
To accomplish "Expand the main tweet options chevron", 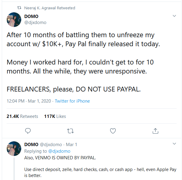I will (175, 16).
